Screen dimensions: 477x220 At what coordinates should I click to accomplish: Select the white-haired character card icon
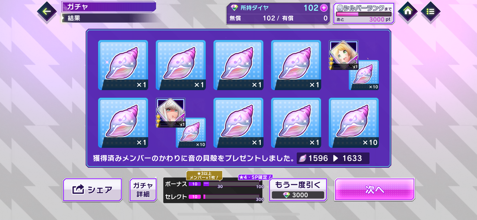coord(171,113)
